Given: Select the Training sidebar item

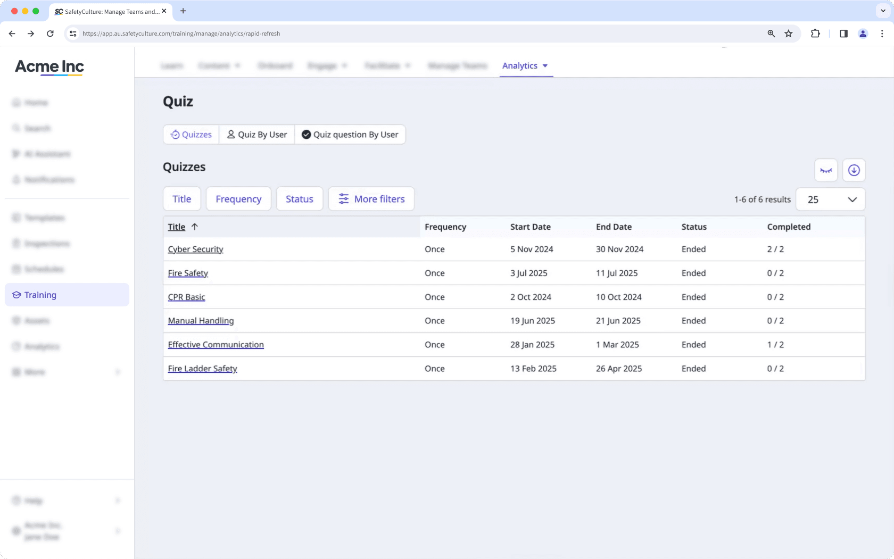Looking at the screenshot, I should coord(40,295).
